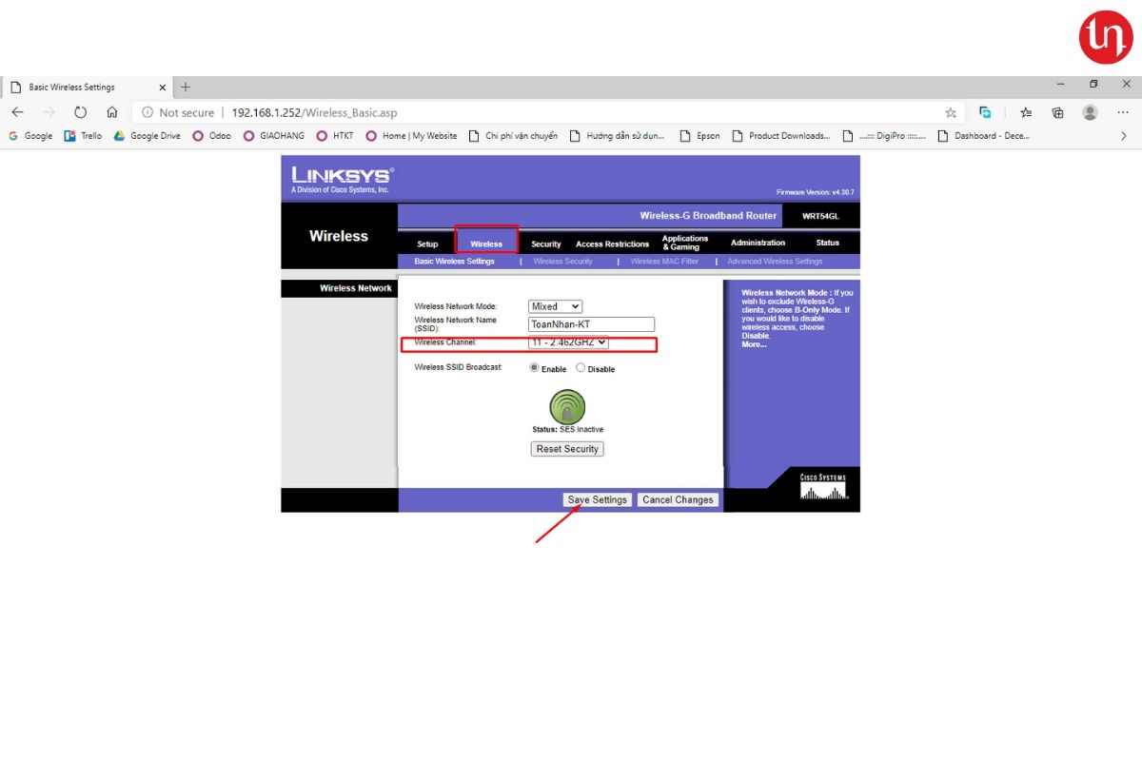Open a new browser tab with plus
This screenshot has height=761, width=1142.
click(186, 87)
